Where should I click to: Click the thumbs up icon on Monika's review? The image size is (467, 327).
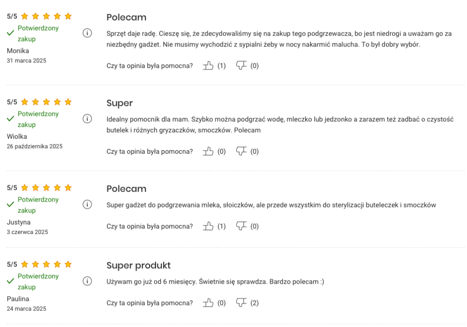pyautogui.click(x=208, y=65)
